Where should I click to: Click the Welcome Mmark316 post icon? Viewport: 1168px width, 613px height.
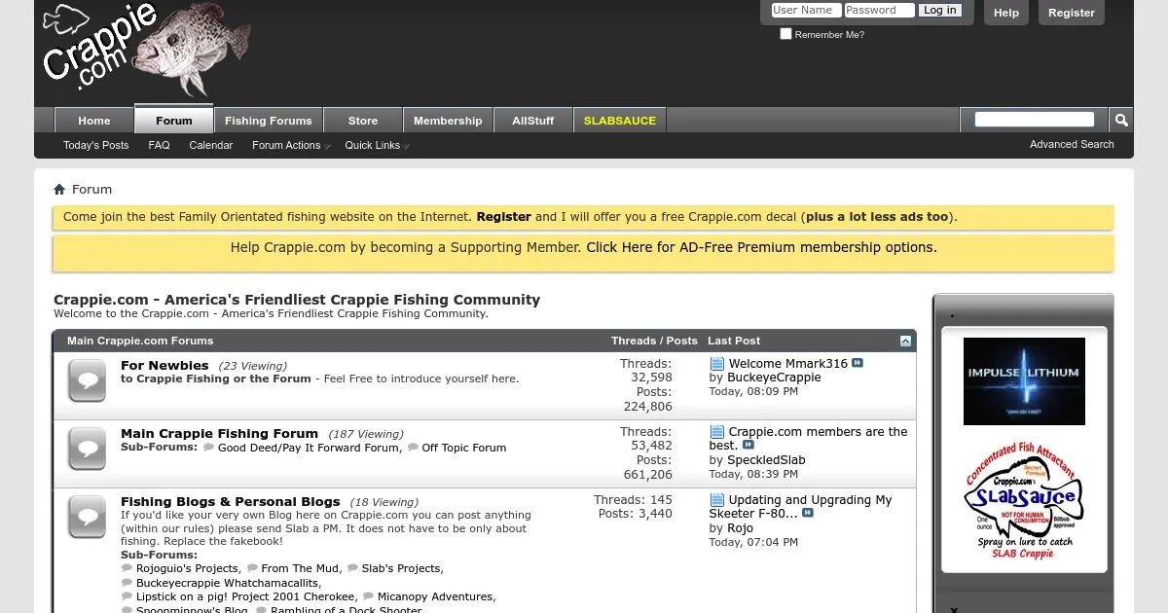click(717, 364)
